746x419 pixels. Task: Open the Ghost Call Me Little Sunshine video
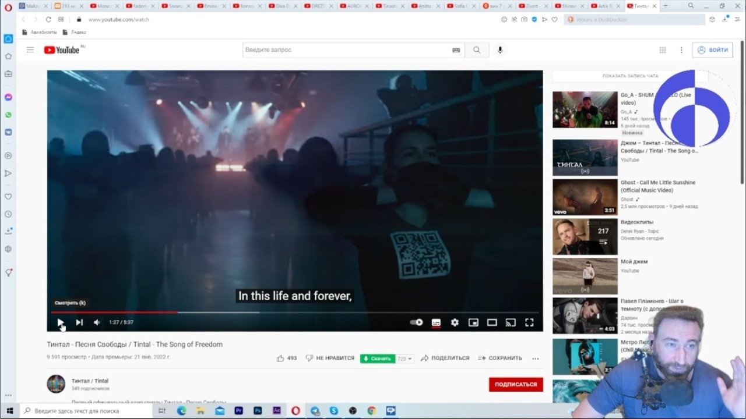tap(585, 197)
